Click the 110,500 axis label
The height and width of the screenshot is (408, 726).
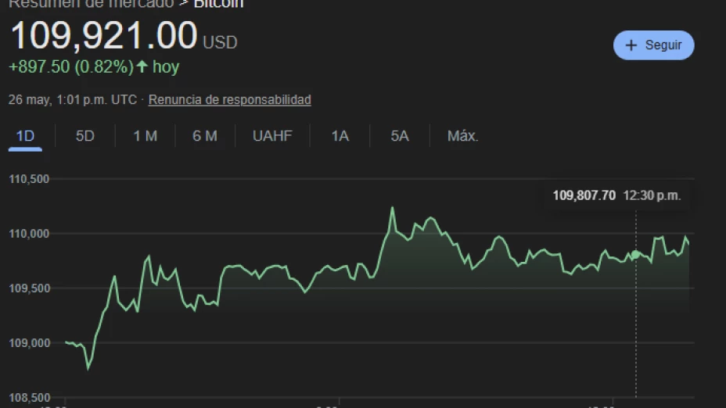29,179
